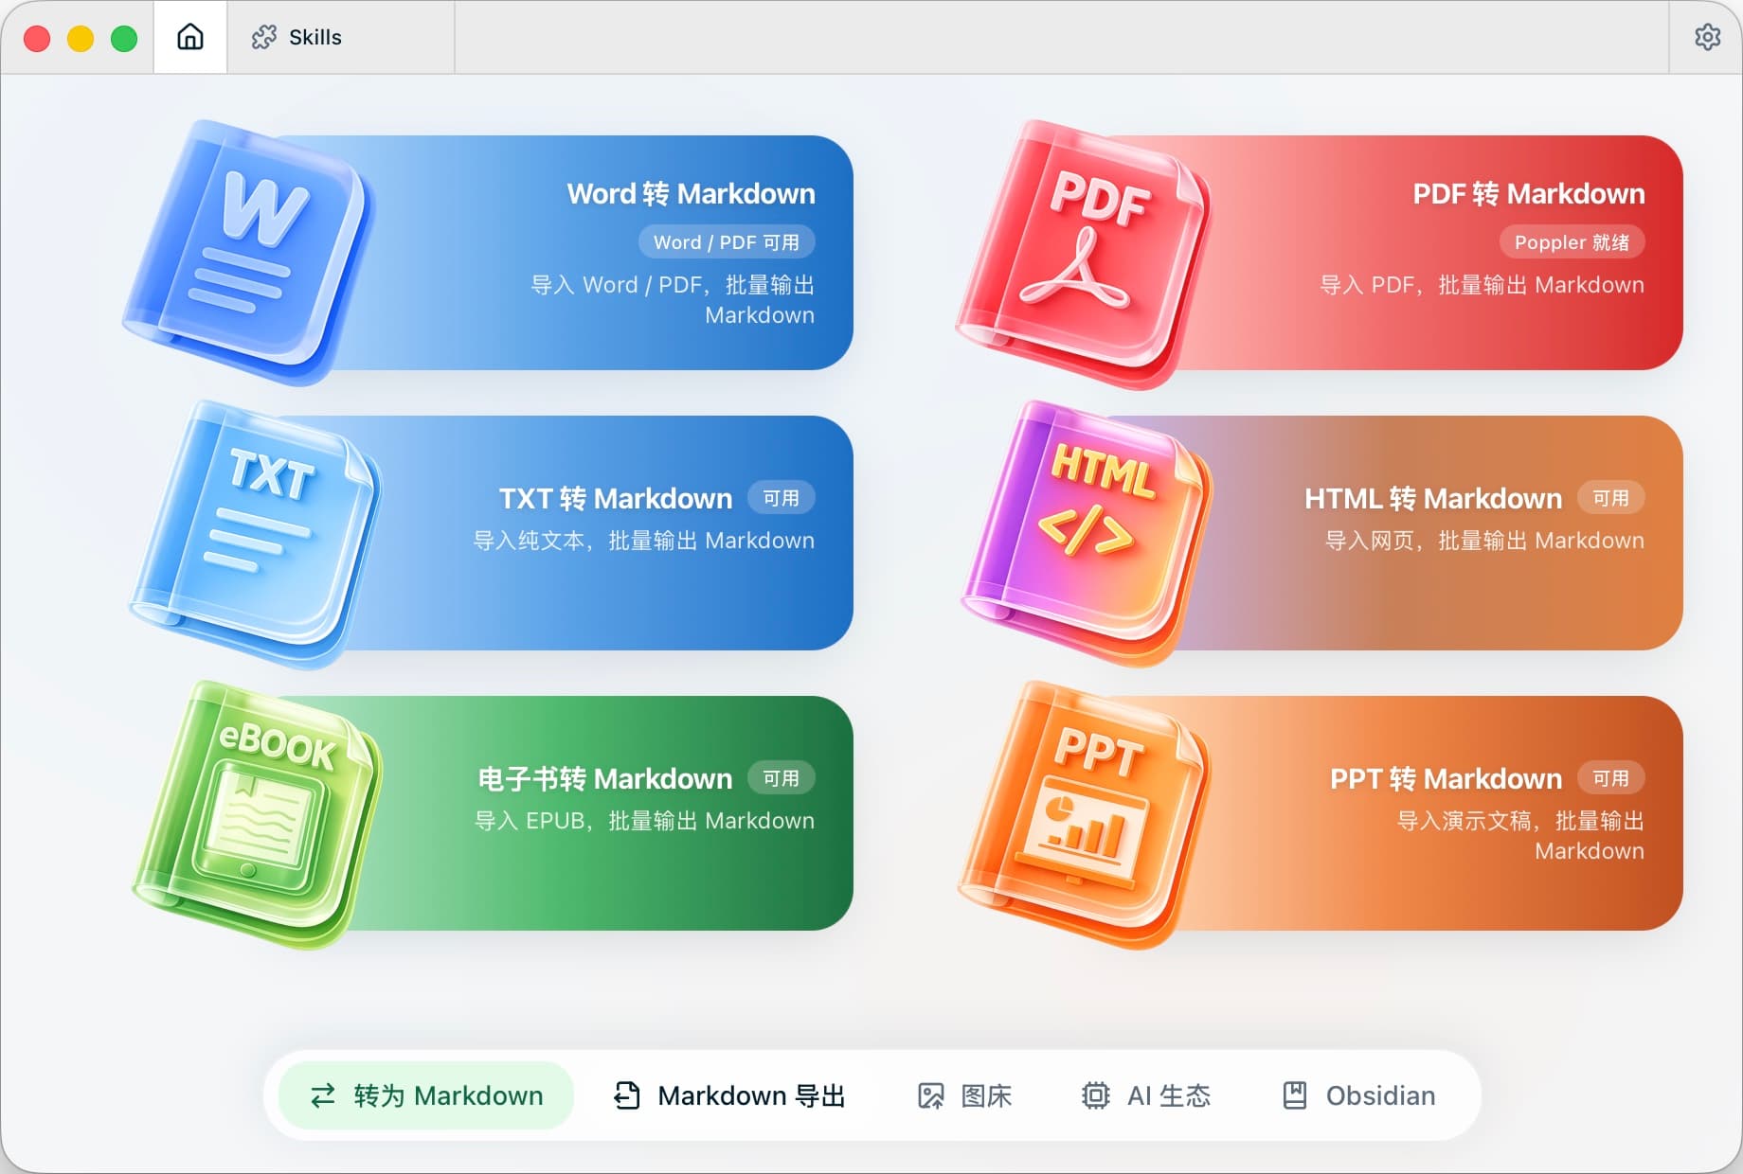The width and height of the screenshot is (1743, 1174).
Task: Click the bookmark book icon beside Obsidian
Action: click(1295, 1095)
